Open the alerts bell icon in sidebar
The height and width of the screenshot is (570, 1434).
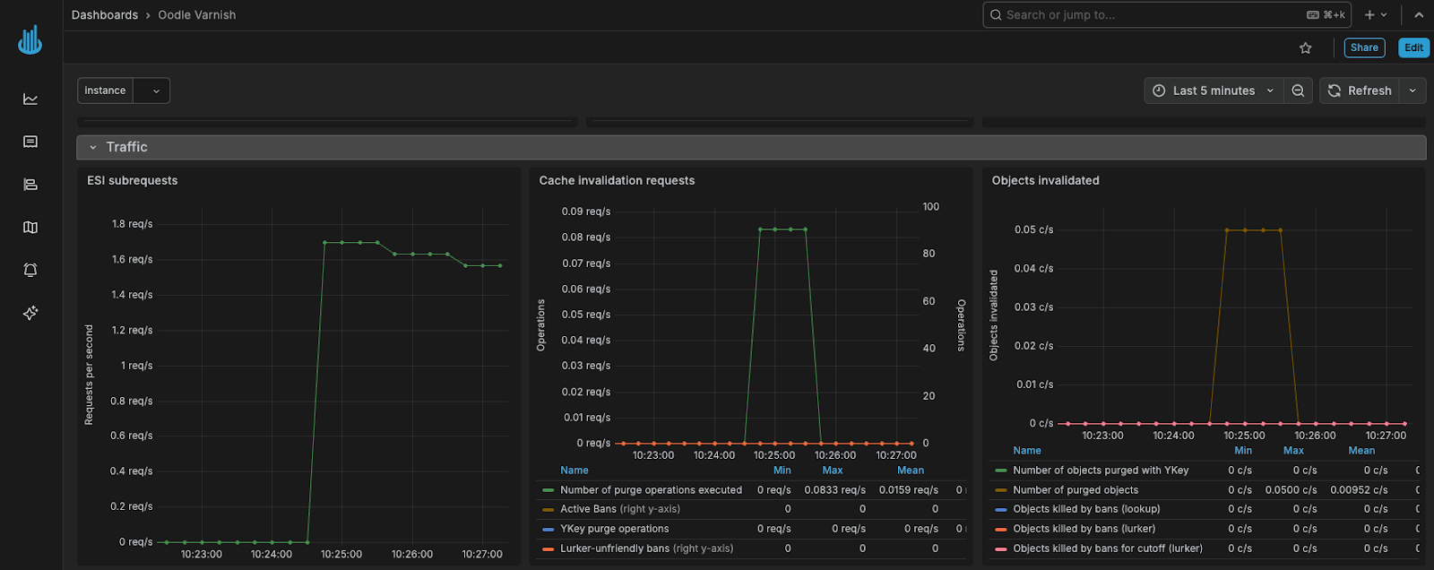[30, 270]
